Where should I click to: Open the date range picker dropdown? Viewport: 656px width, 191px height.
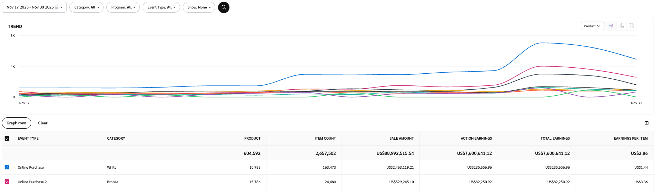[x=34, y=7]
